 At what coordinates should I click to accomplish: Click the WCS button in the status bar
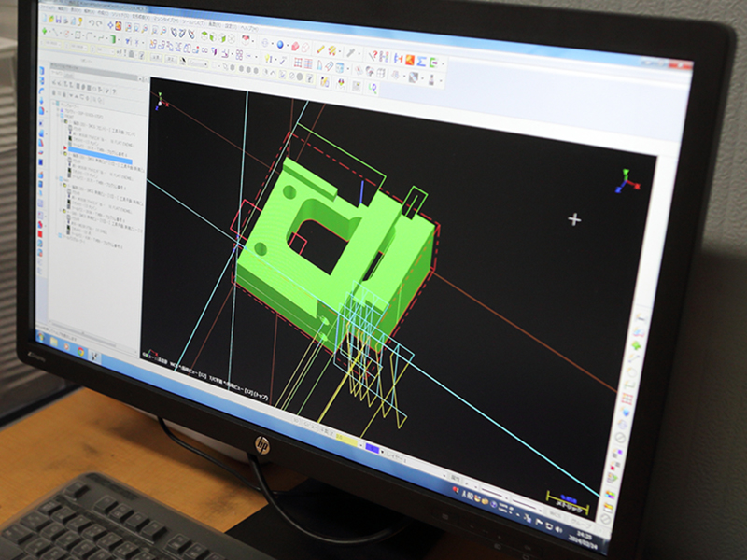[555, 514]
